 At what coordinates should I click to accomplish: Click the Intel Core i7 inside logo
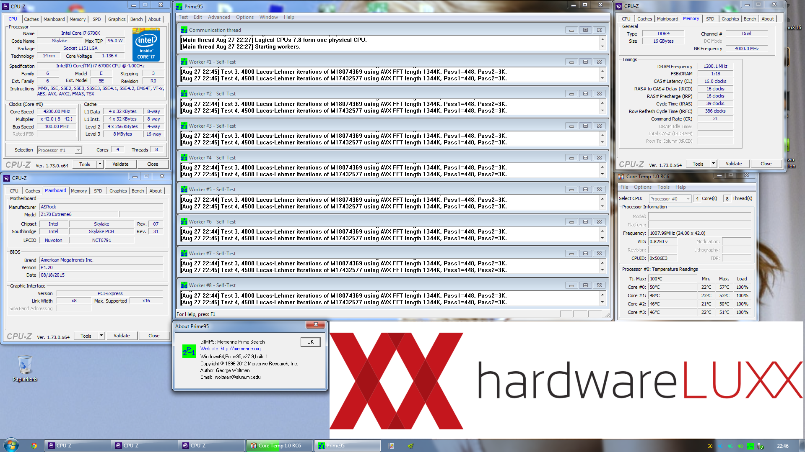click(x=146, y=44)
